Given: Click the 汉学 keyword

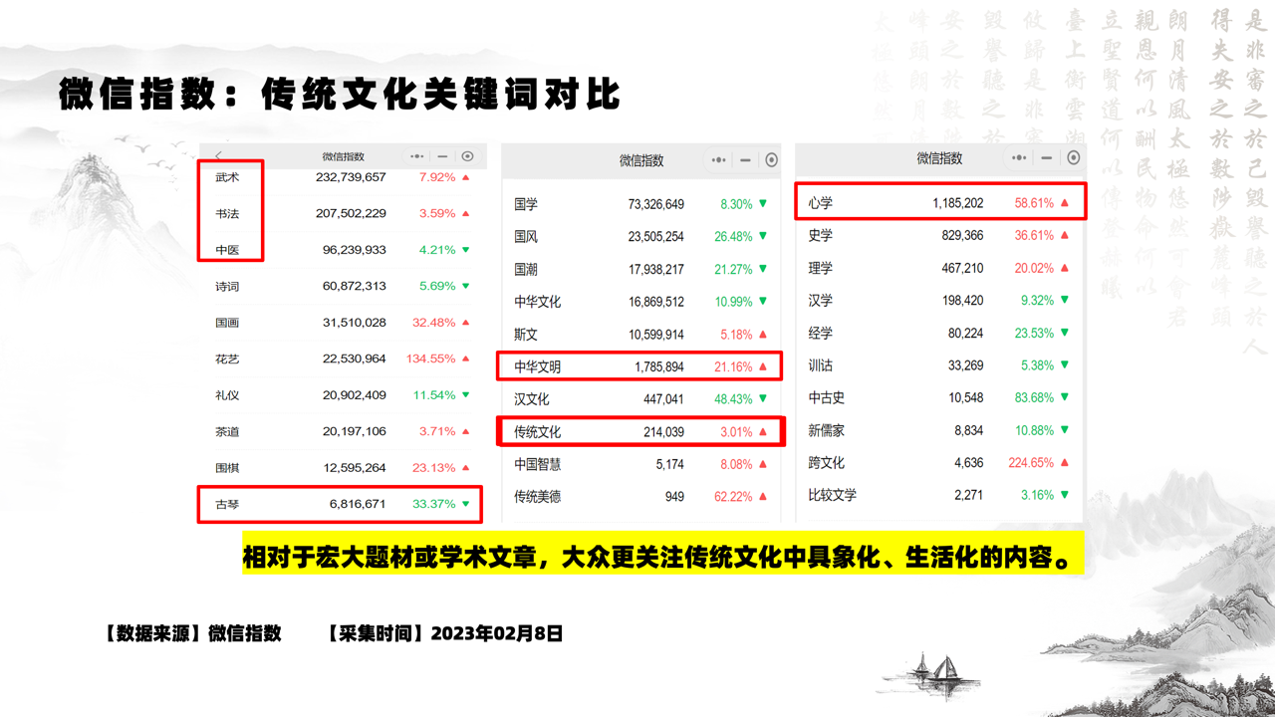Looking at the screenshot, I should pyautogui.click(x=821, y=300).
